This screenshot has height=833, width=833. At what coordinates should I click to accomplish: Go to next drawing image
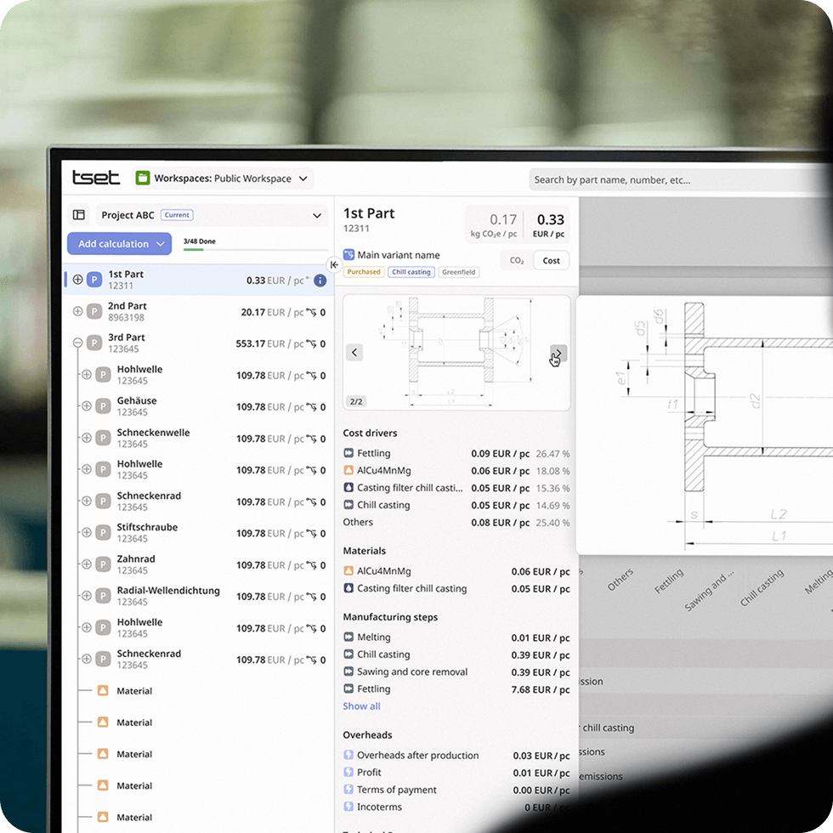[x=558, y=353]
